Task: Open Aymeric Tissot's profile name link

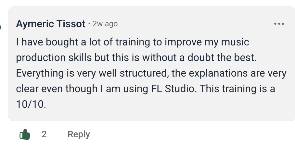Action: [x=50, y=24]
